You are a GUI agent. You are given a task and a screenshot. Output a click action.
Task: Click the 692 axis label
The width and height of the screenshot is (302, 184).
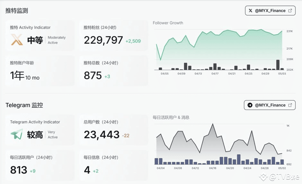pos(289,164)
